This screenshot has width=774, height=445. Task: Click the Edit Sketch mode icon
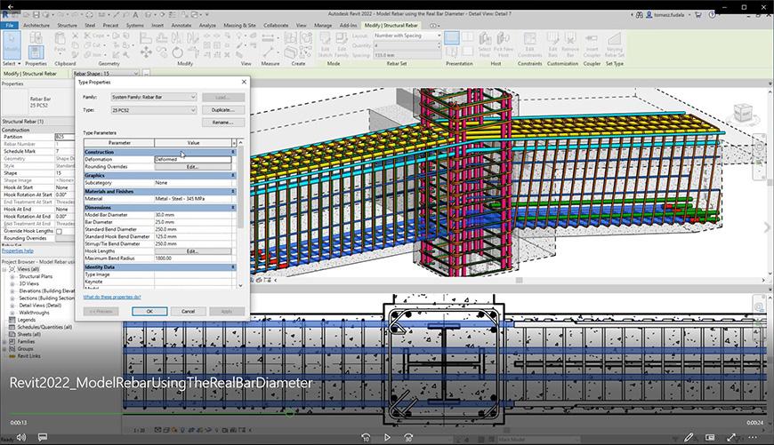coord(326,44)
